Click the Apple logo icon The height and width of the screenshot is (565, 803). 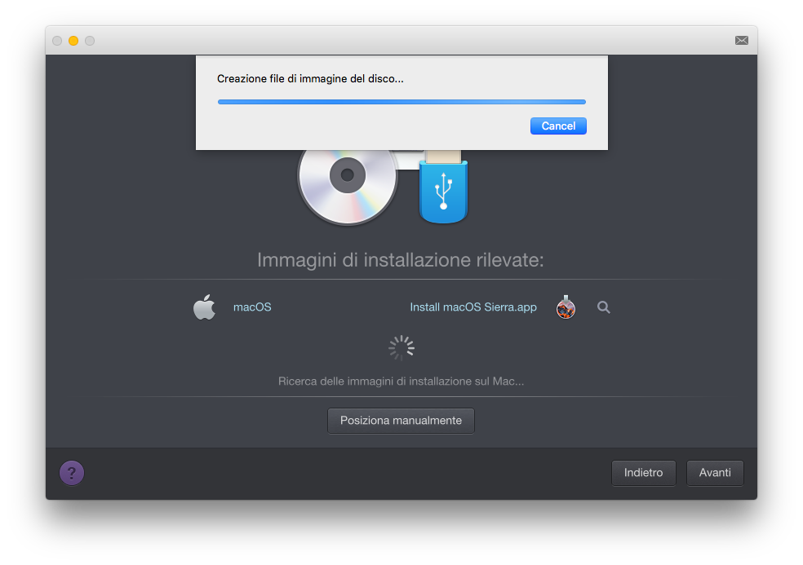204,307
